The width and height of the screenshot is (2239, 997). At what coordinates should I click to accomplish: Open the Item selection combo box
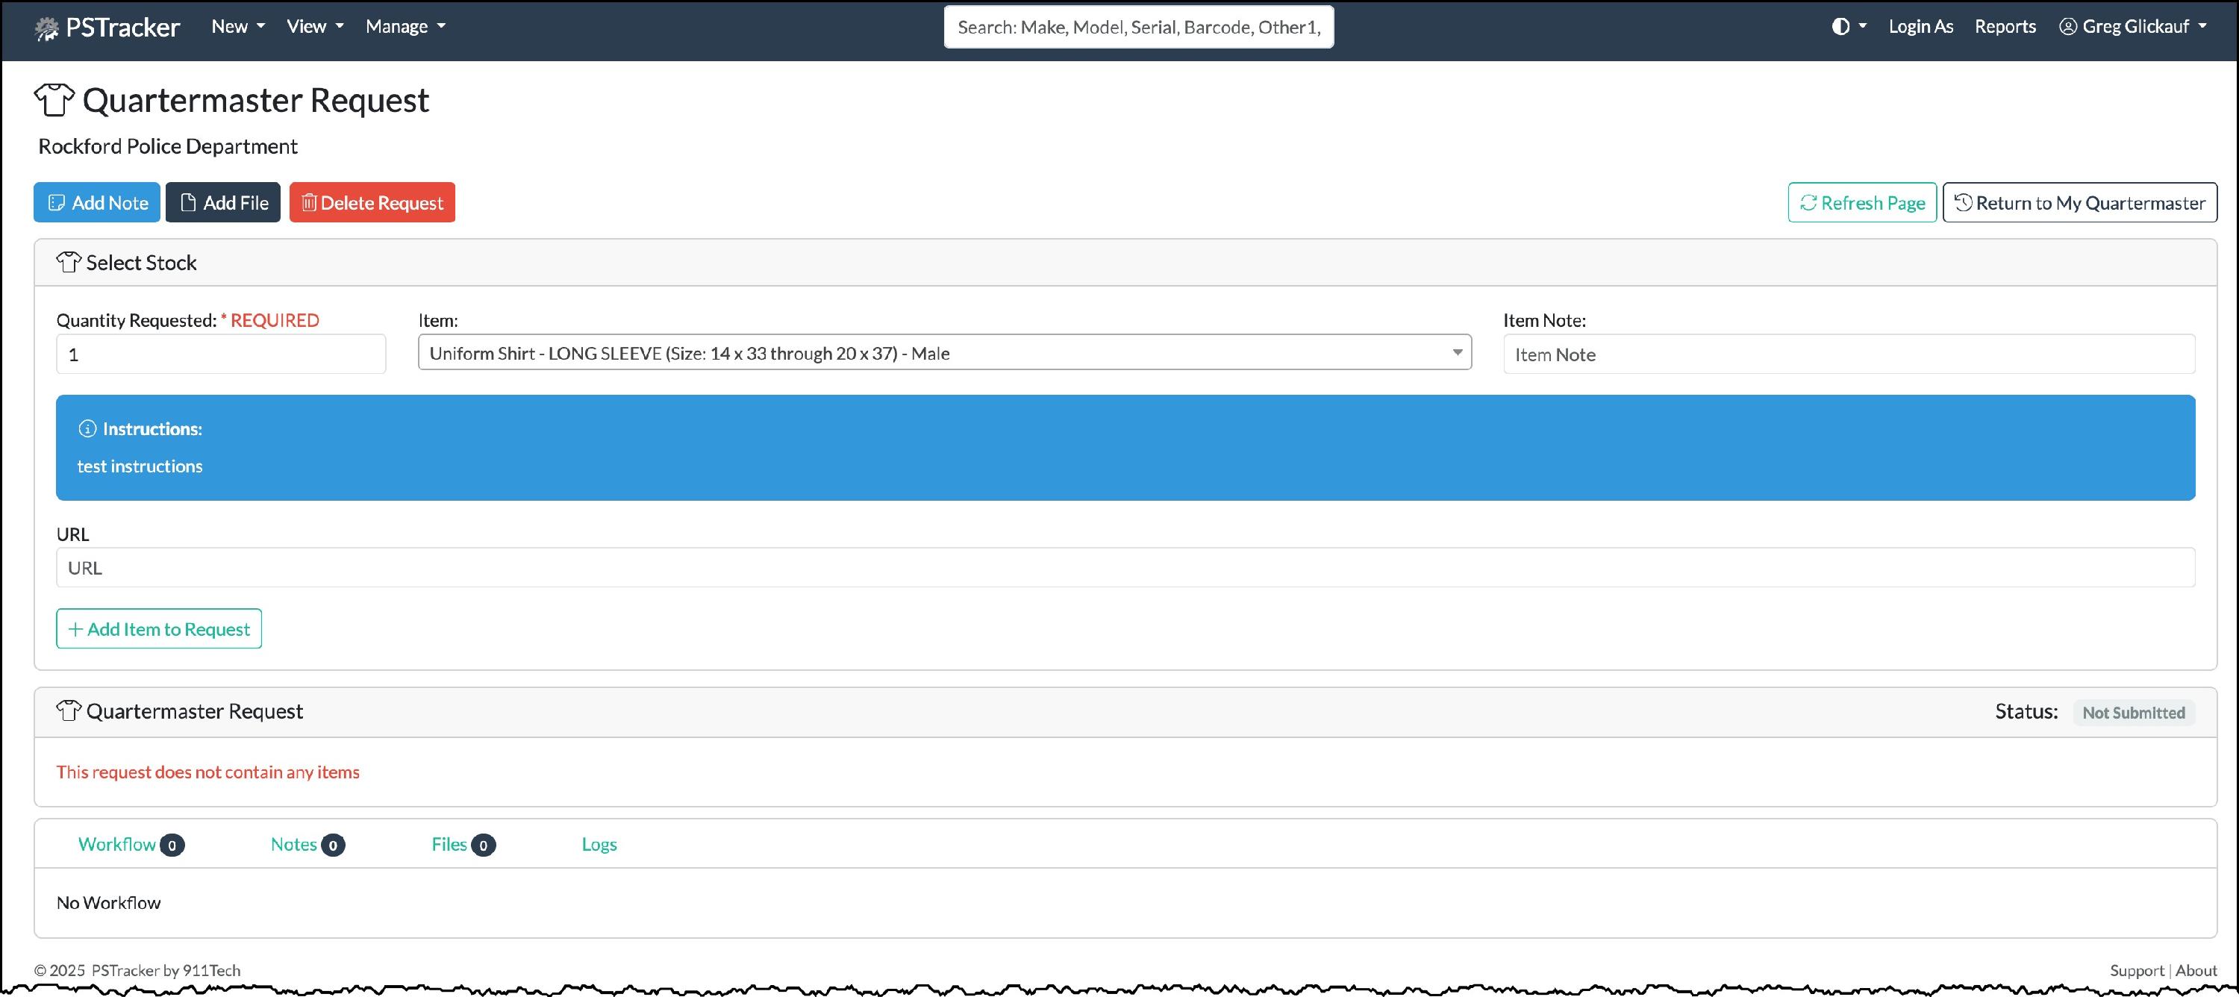pos(944,353)
